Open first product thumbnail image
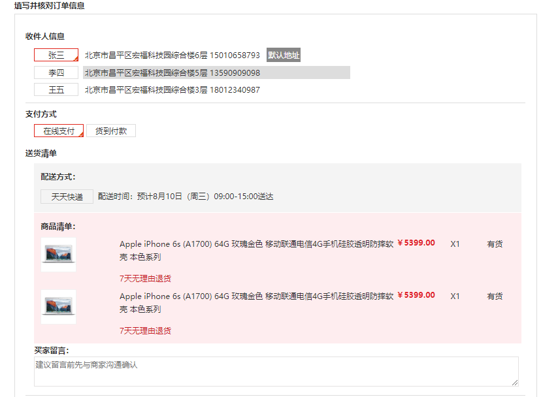Screen dimensions: 543x397 pyautogui.click(x=58, y=255)
